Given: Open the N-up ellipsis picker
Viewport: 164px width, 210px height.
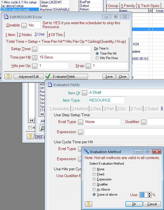Looking at the screenshot, I should (x=88, y=66).
